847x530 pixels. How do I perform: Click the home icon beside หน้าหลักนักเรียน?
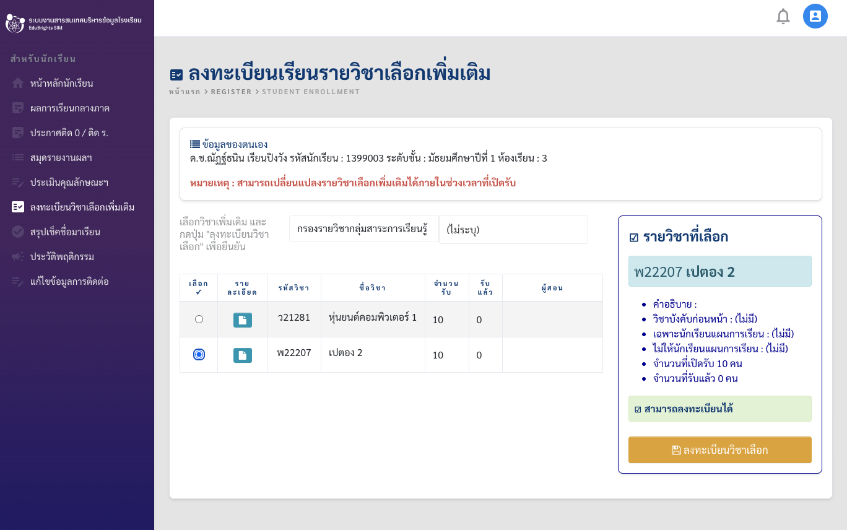pyautogui.click(x=18, y=83)
